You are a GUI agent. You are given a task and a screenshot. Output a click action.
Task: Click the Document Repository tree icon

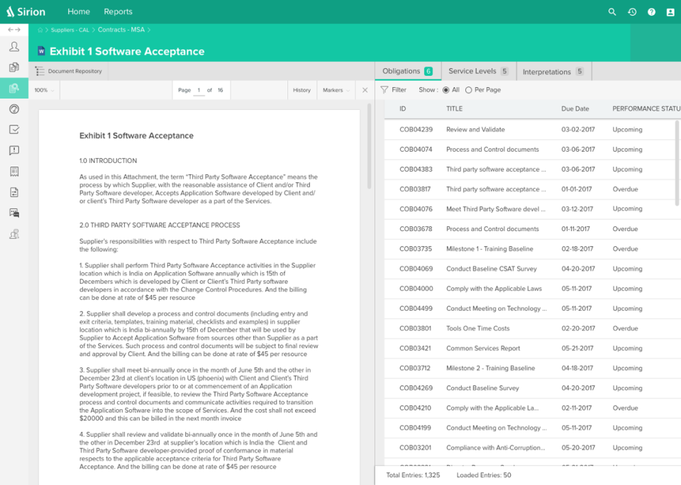coord(40,71)
